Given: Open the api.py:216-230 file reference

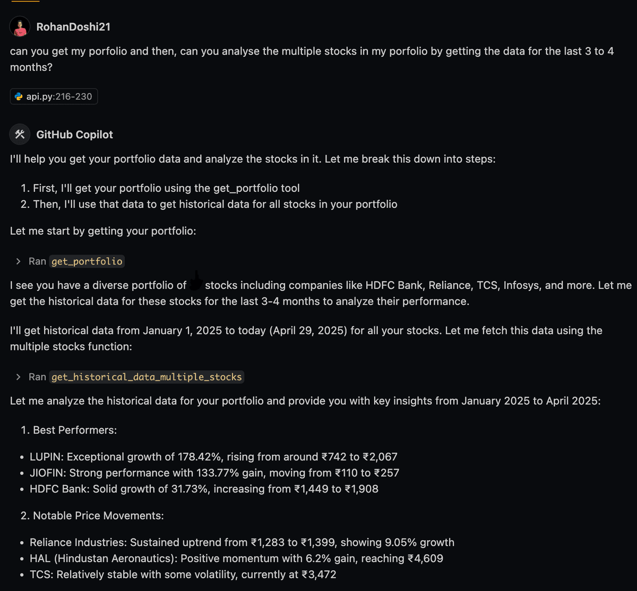Looking at the screenshot, I should pyautogui.click(x=54, y=96).
